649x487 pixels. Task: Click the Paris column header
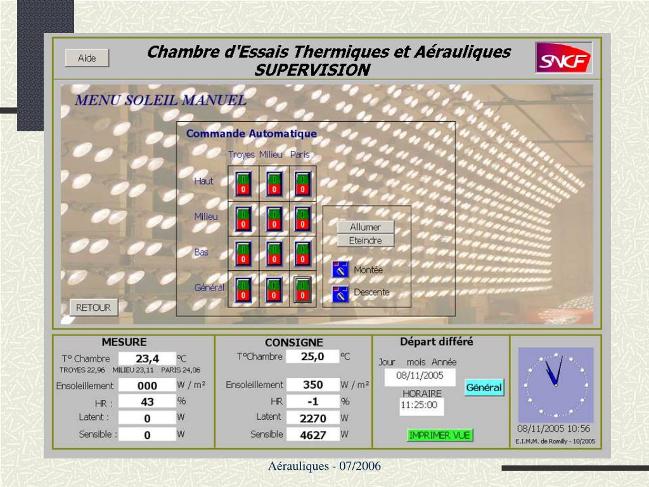point(300,155)
